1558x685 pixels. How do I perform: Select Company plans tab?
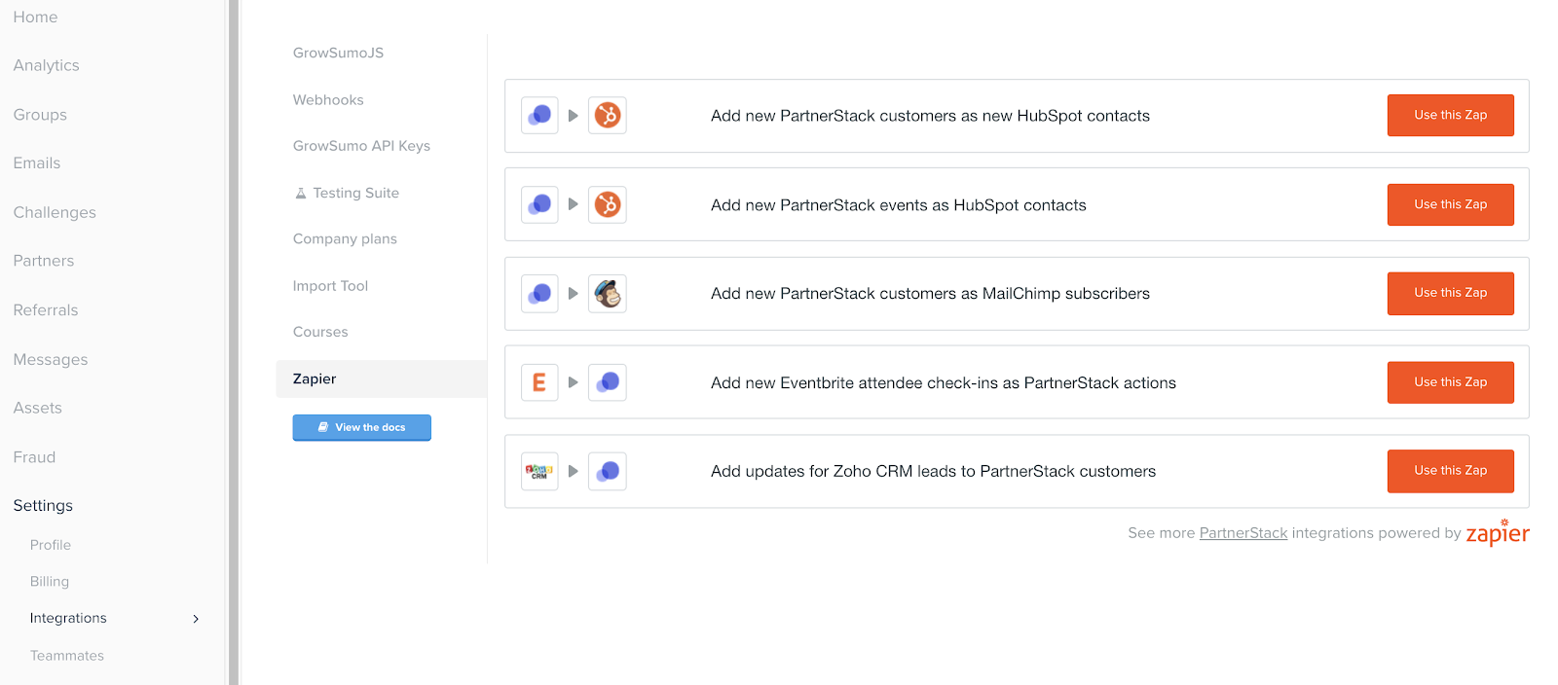[345, 239]
